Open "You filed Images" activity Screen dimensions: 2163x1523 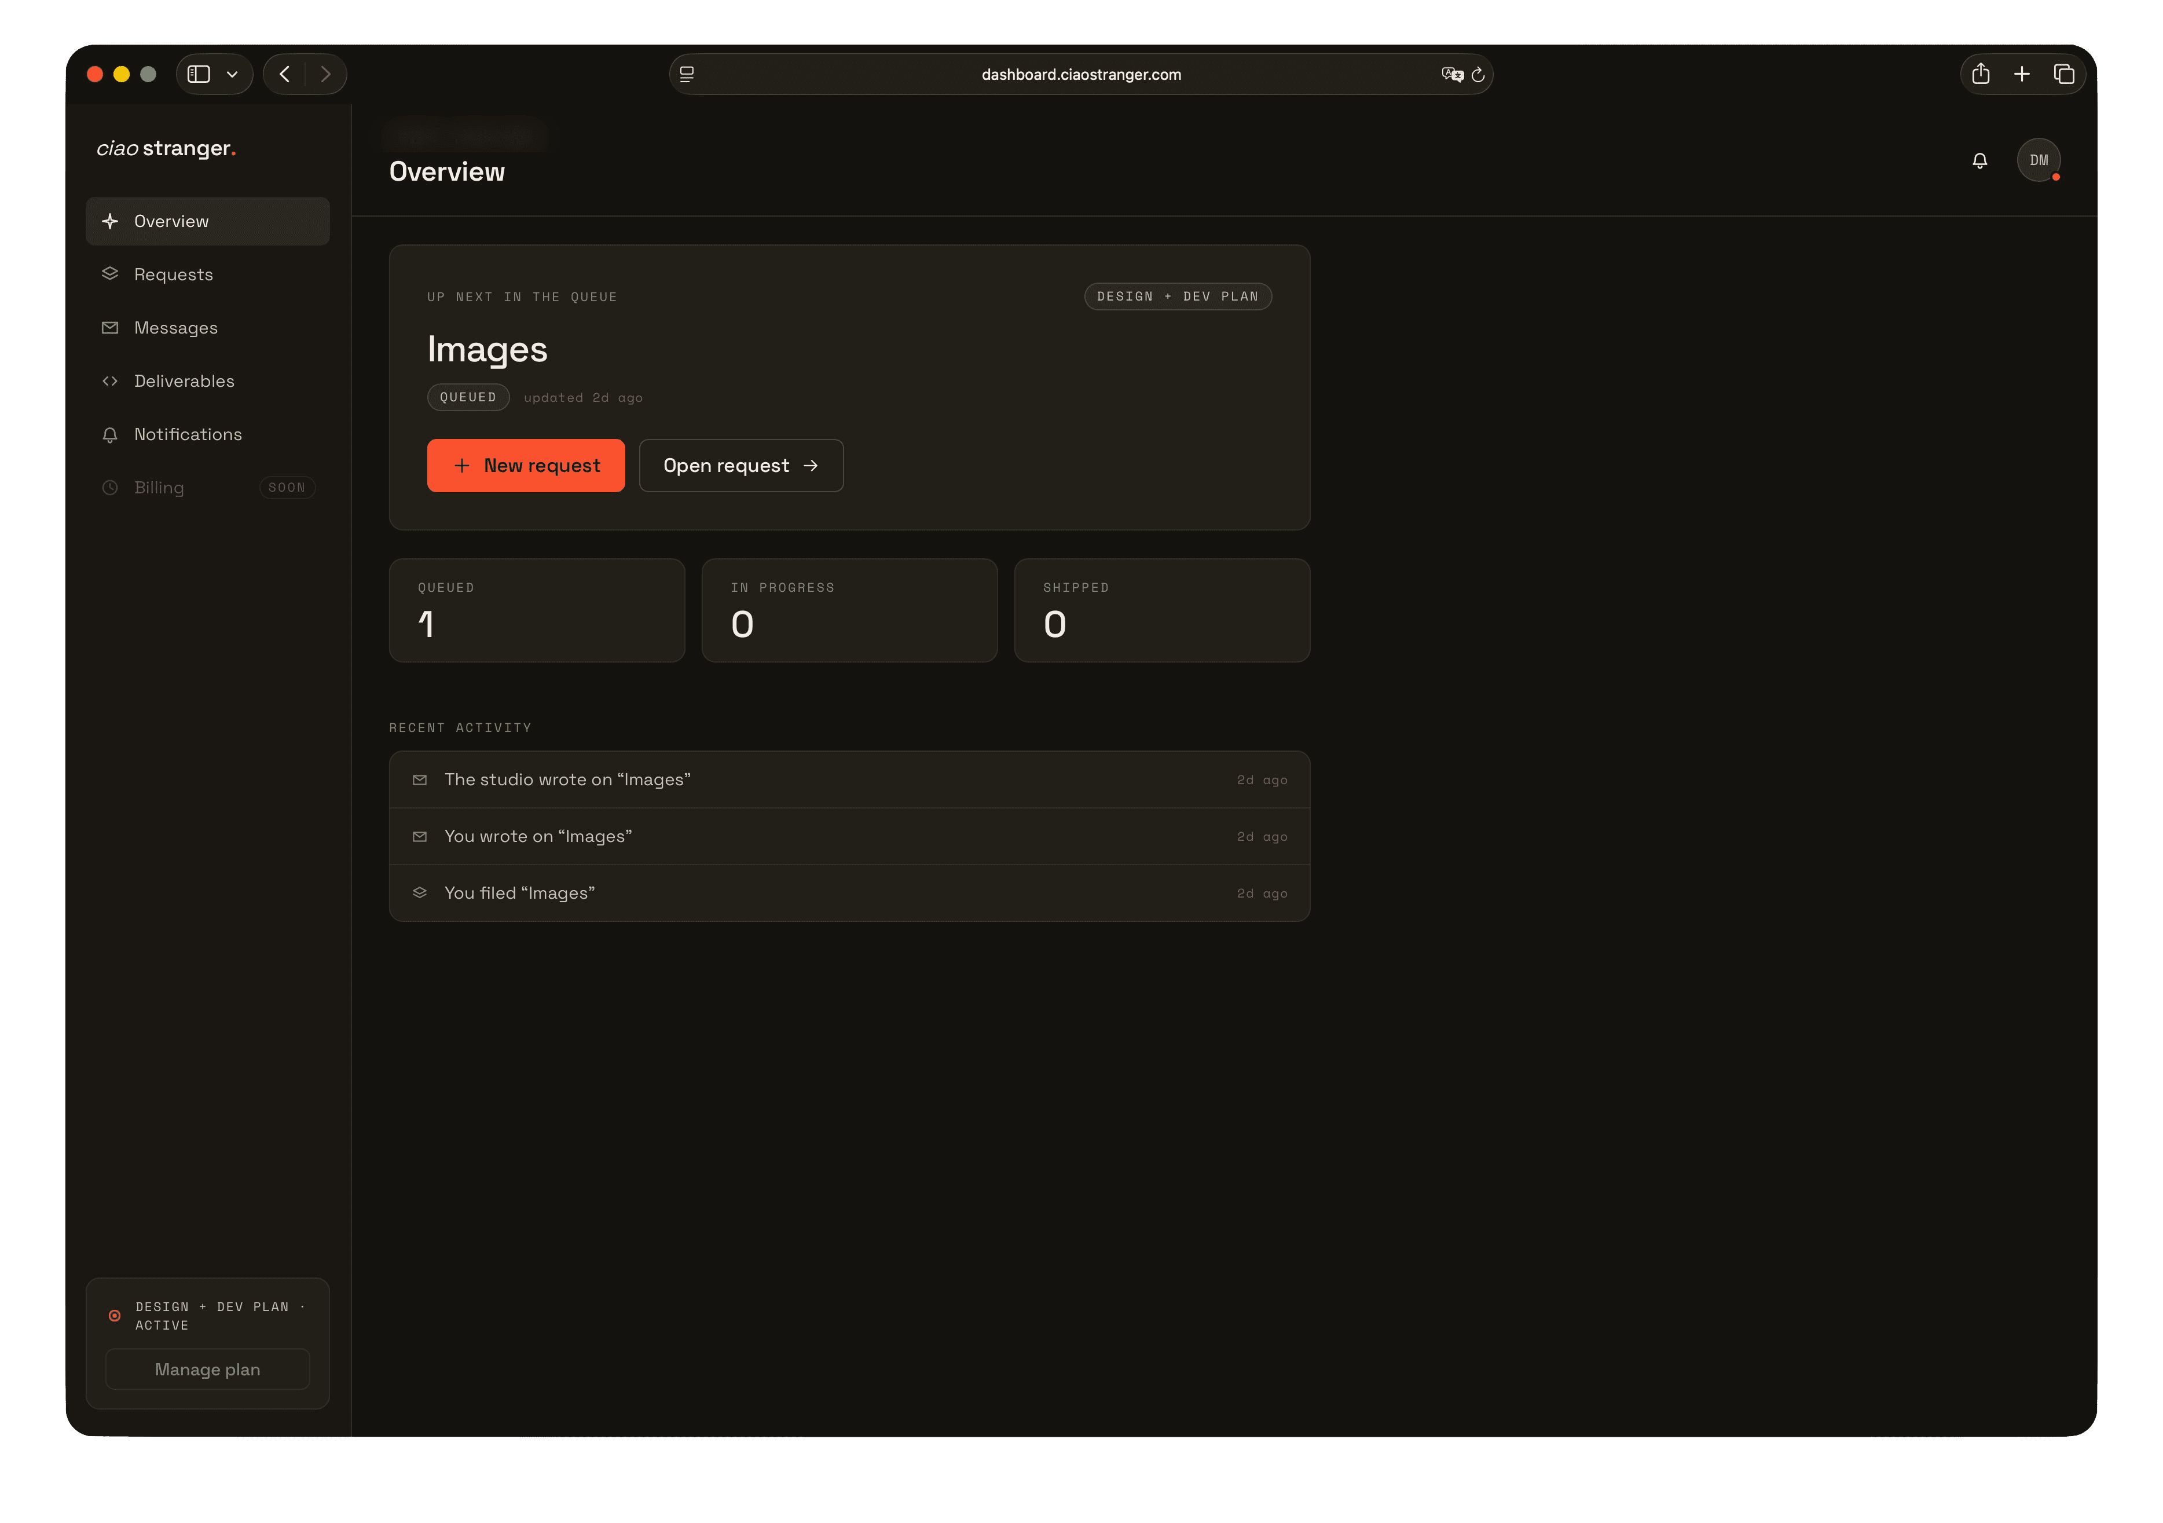[x=850, y=892]
